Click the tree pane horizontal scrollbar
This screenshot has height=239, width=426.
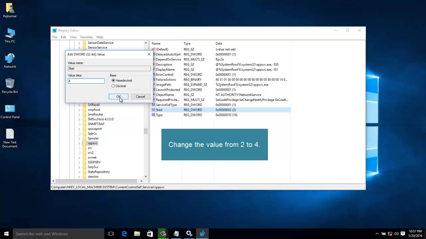coord(97,181)
